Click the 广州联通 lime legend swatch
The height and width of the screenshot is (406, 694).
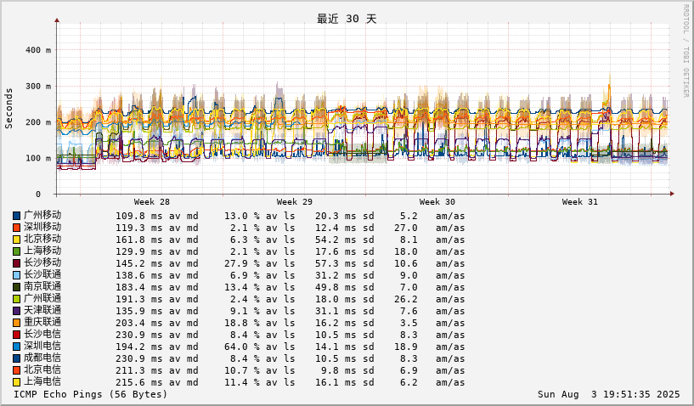coord(16,299)
